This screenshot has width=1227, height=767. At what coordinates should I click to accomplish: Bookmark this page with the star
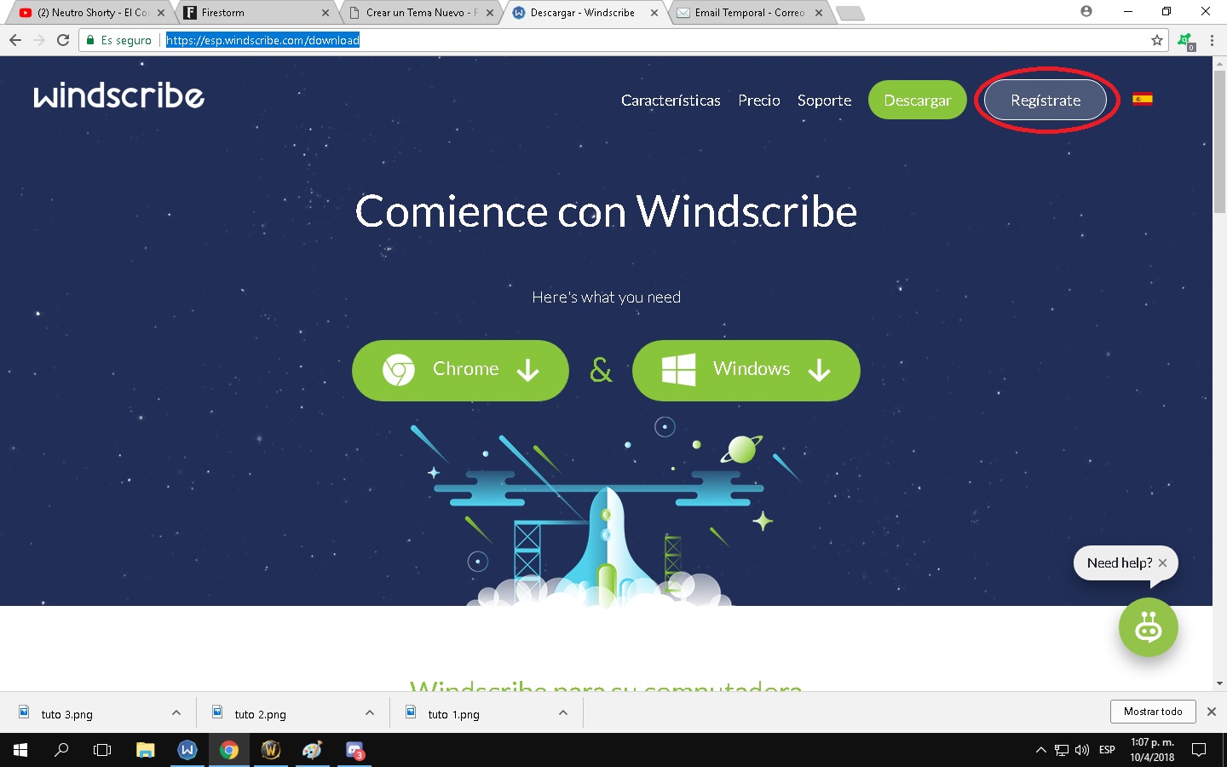(x=1156, y=40)
